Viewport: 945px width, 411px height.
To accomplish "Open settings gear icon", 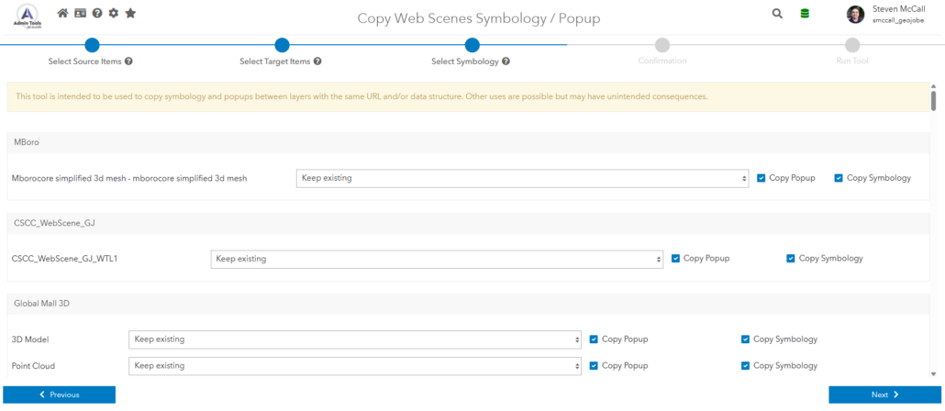I will [x=114, y=14].
